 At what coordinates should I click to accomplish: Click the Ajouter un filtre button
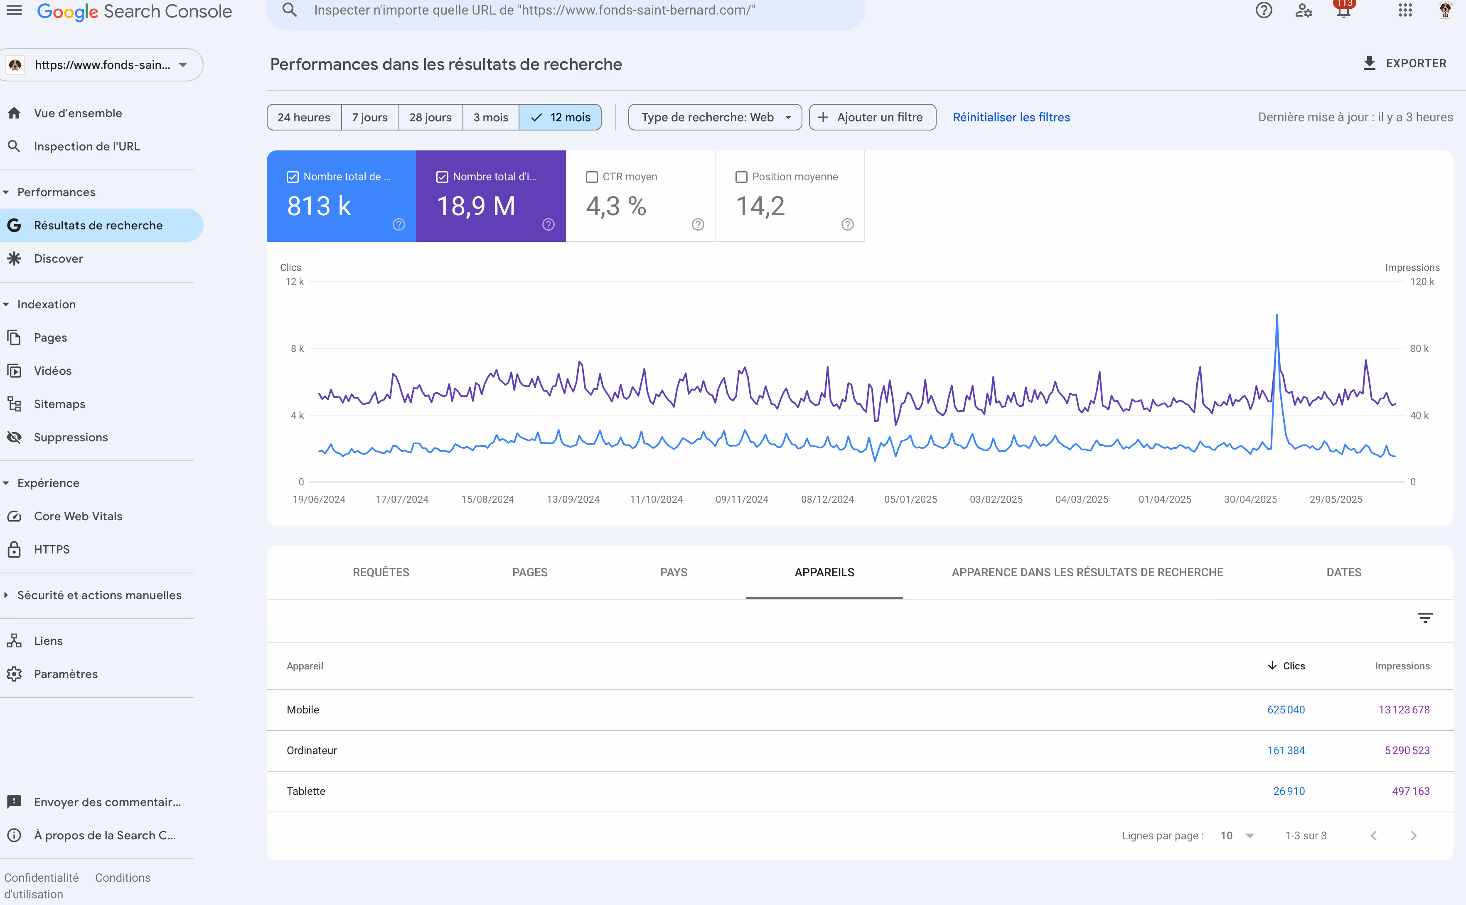[x=872, y=117]
